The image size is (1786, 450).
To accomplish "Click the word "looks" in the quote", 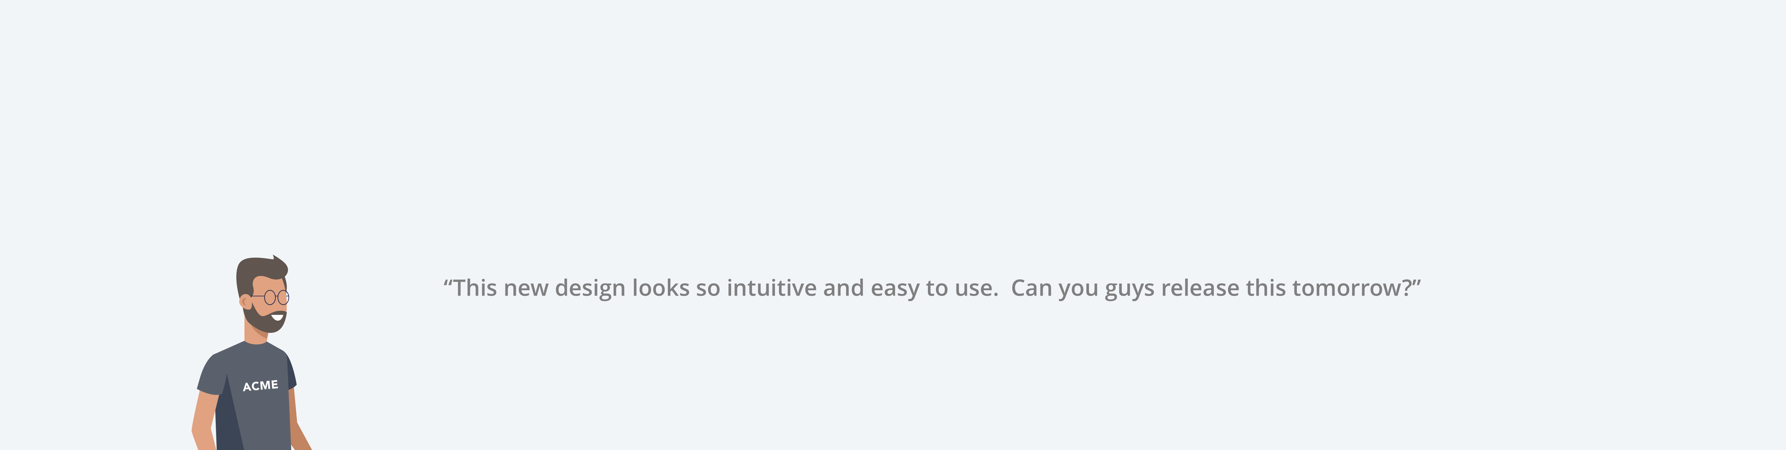I will click(x=661, y=288).
